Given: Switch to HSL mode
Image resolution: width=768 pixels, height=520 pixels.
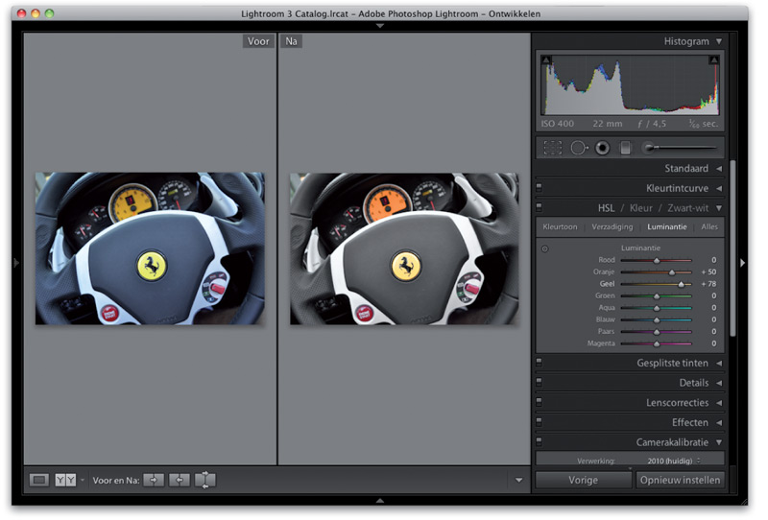Looking at the screenshot, I should [606, 208].
